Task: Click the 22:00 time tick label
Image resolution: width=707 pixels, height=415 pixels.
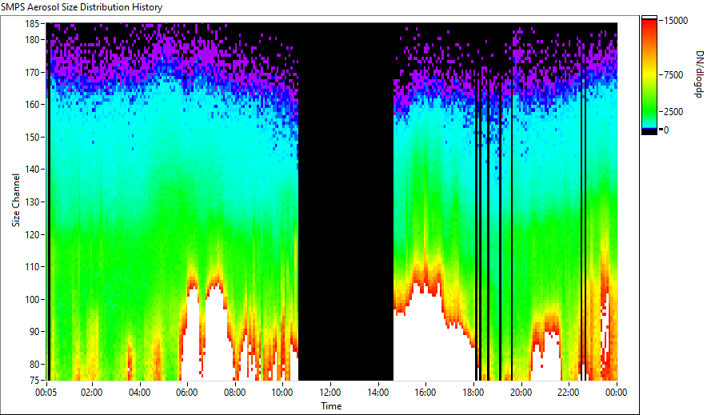Action: click(568, 393)
